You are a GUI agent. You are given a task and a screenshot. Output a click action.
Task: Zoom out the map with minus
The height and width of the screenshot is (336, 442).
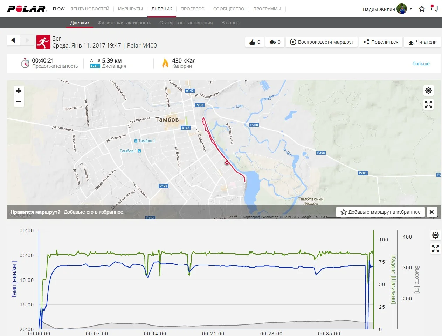(x=19, y=101)
